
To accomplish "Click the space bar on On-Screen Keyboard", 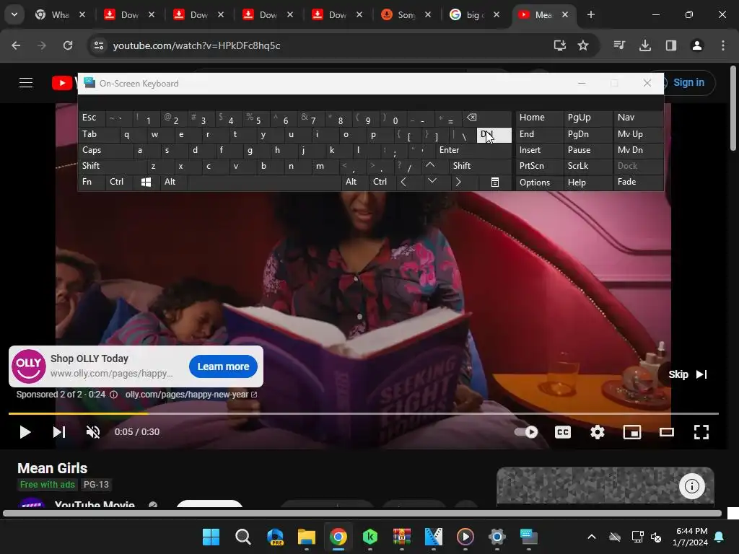I will click(264, 182).
